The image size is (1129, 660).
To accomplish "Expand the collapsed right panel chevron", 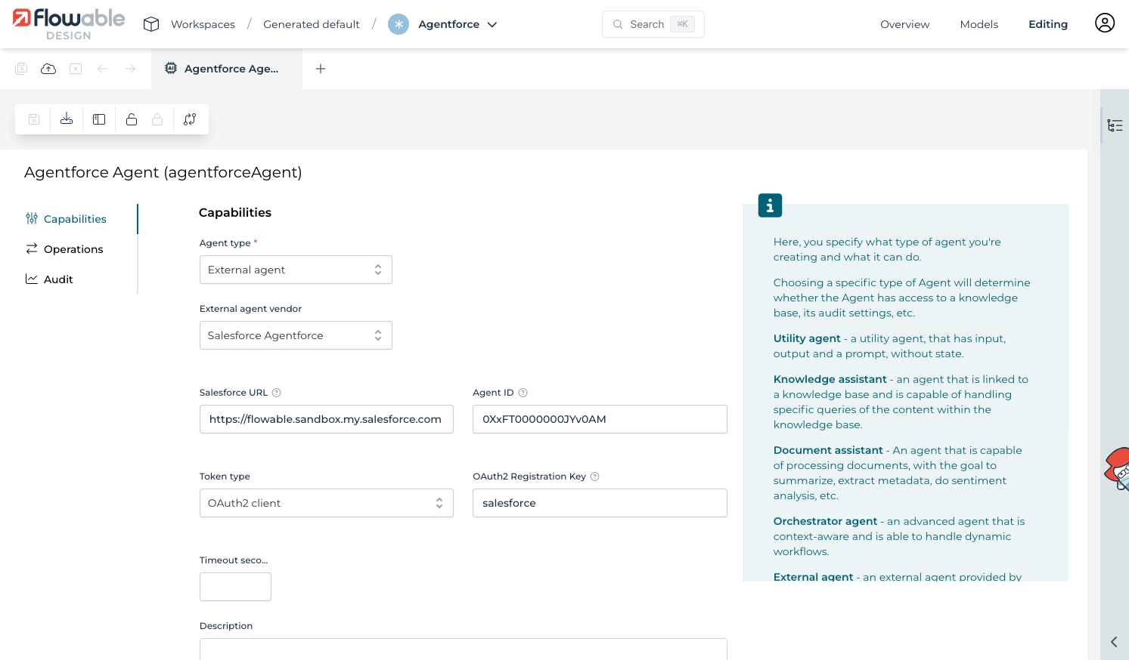I will [1114, 642].
